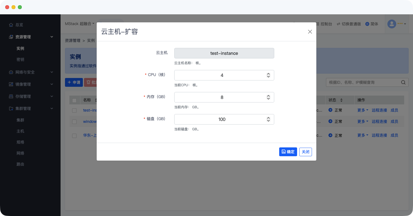Confirm expansion with 确定 button
Viewport: 413px width, 216px height.
click(288, 152)
